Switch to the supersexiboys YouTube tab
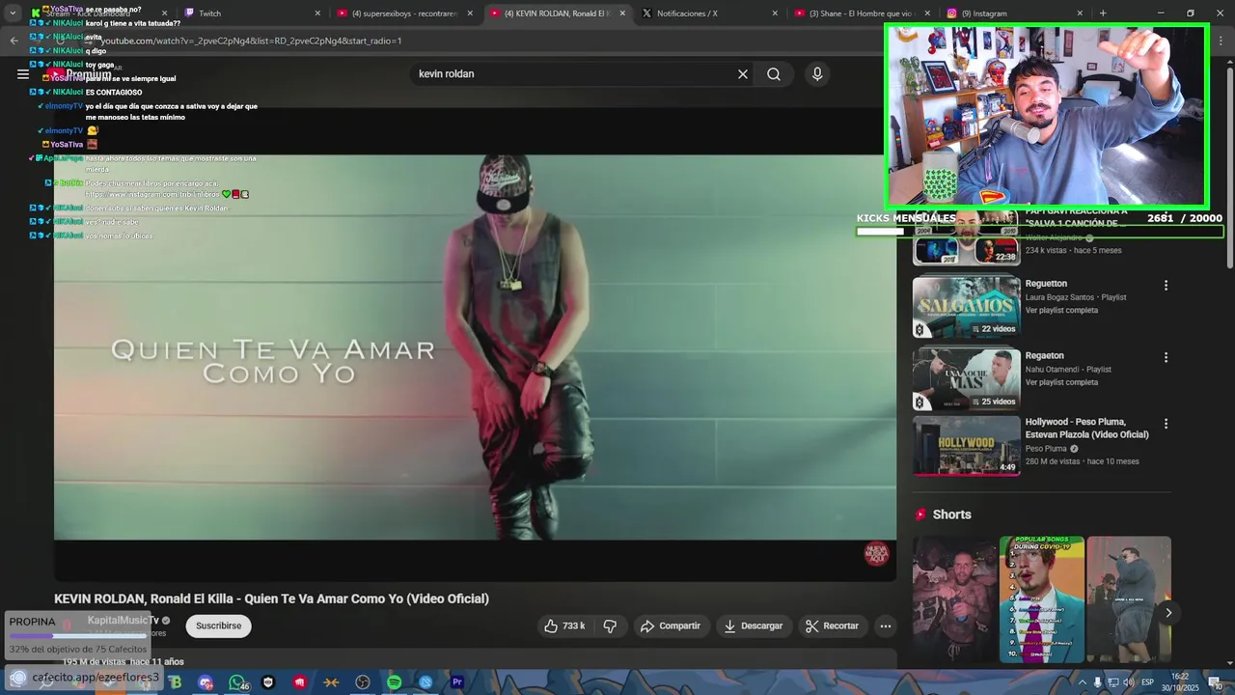 point(404,14)
